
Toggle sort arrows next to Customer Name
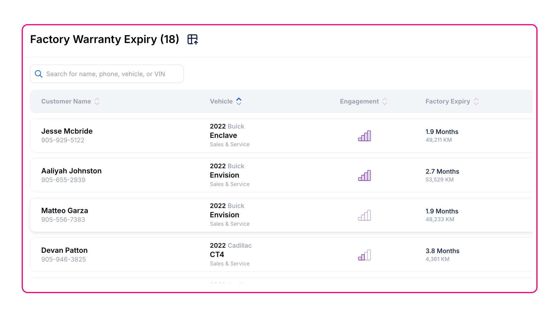click(97, 101)
